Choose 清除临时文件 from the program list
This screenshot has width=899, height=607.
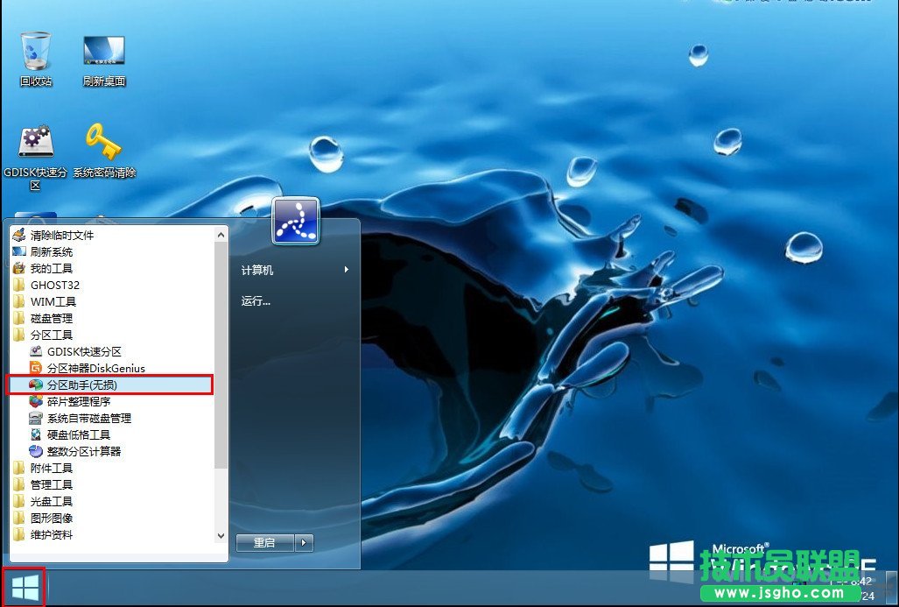pyautogui.click(x=61, y=235)
